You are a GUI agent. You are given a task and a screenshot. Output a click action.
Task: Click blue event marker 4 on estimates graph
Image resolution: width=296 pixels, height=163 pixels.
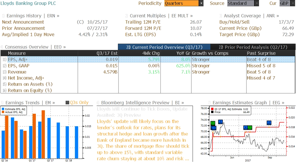246,127
